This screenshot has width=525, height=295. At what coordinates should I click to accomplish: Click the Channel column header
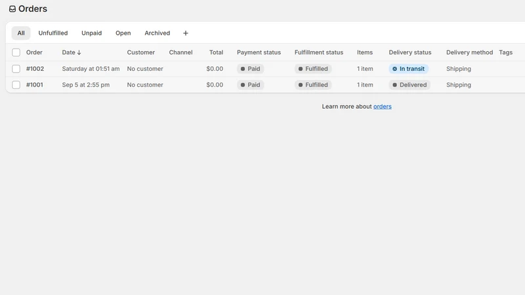point(180,52)
